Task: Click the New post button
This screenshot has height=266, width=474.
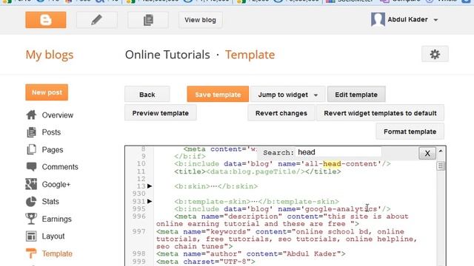Action: point(47,92)
